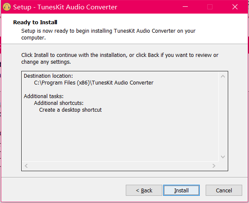This screenshot has width=249, height=203.
Task: Click the Setup - TunesKit Audio Converter title text
Action: point(65,7)
